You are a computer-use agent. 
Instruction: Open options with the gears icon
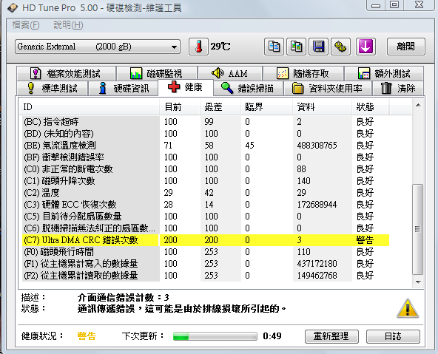tap(340, 47)
